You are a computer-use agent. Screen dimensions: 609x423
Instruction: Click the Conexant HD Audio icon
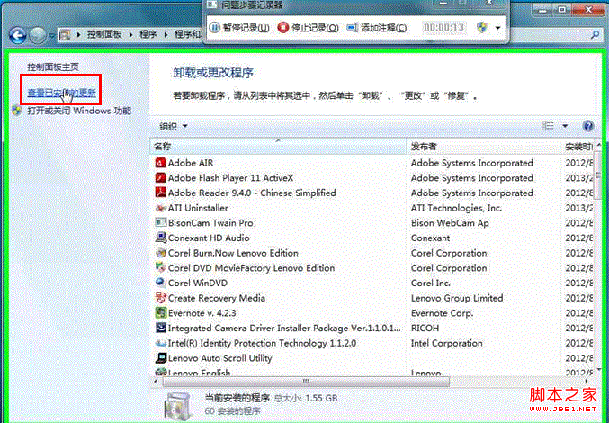coord(160,238)
